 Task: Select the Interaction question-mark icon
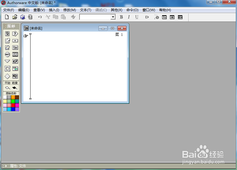[x=15, y=34]
